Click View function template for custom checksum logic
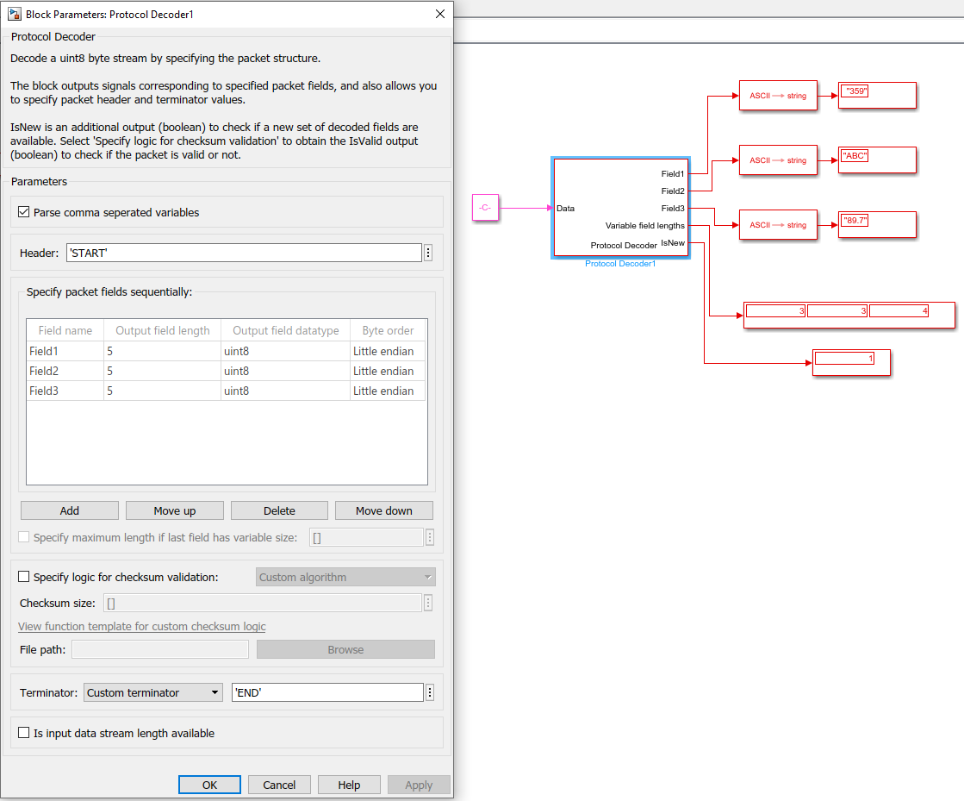964x801 pixels. point(141,626)
